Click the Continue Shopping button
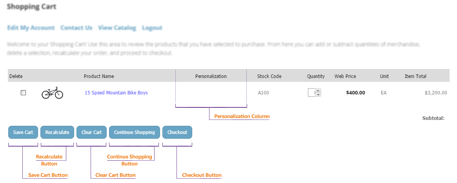This screenshot has height=183, width=457. pos(134,132)
